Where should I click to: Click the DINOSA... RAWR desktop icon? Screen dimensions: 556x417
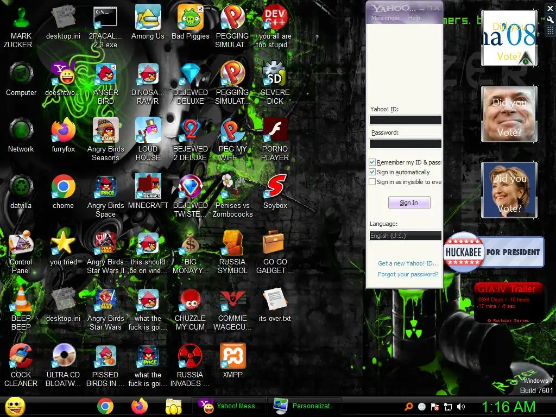pyautogui.click(x=148, y=83)
